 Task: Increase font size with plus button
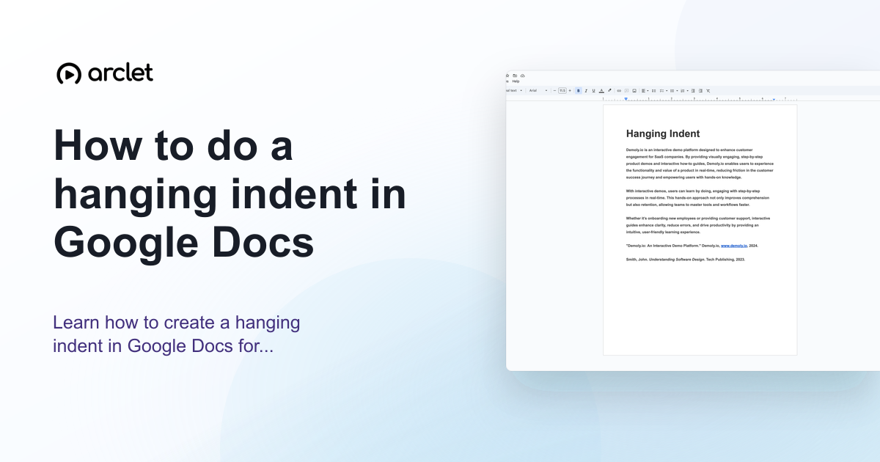coord(570,90)
